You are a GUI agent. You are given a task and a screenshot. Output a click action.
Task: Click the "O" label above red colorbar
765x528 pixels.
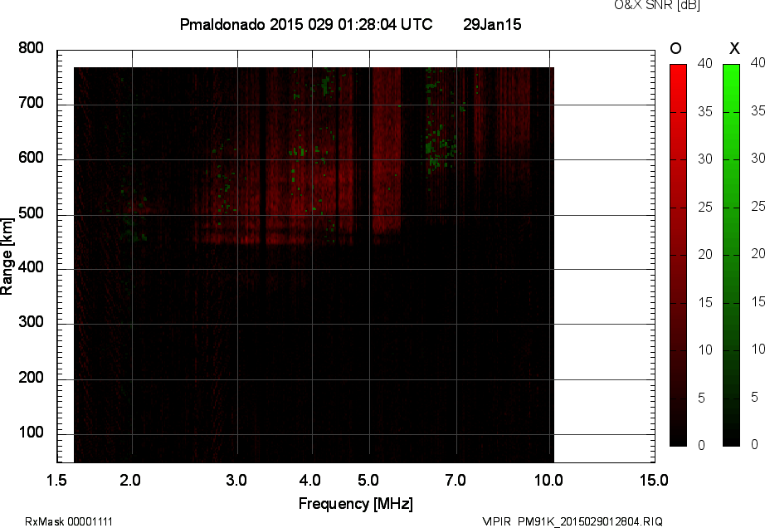[675, 48]
